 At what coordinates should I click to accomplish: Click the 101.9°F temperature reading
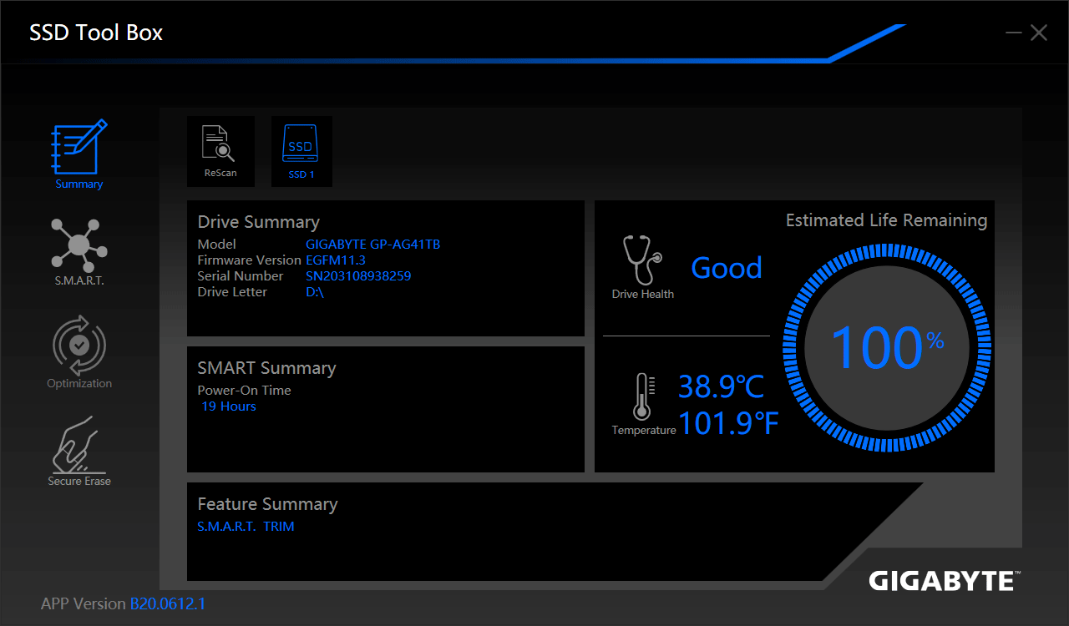[x=728, y=424]
